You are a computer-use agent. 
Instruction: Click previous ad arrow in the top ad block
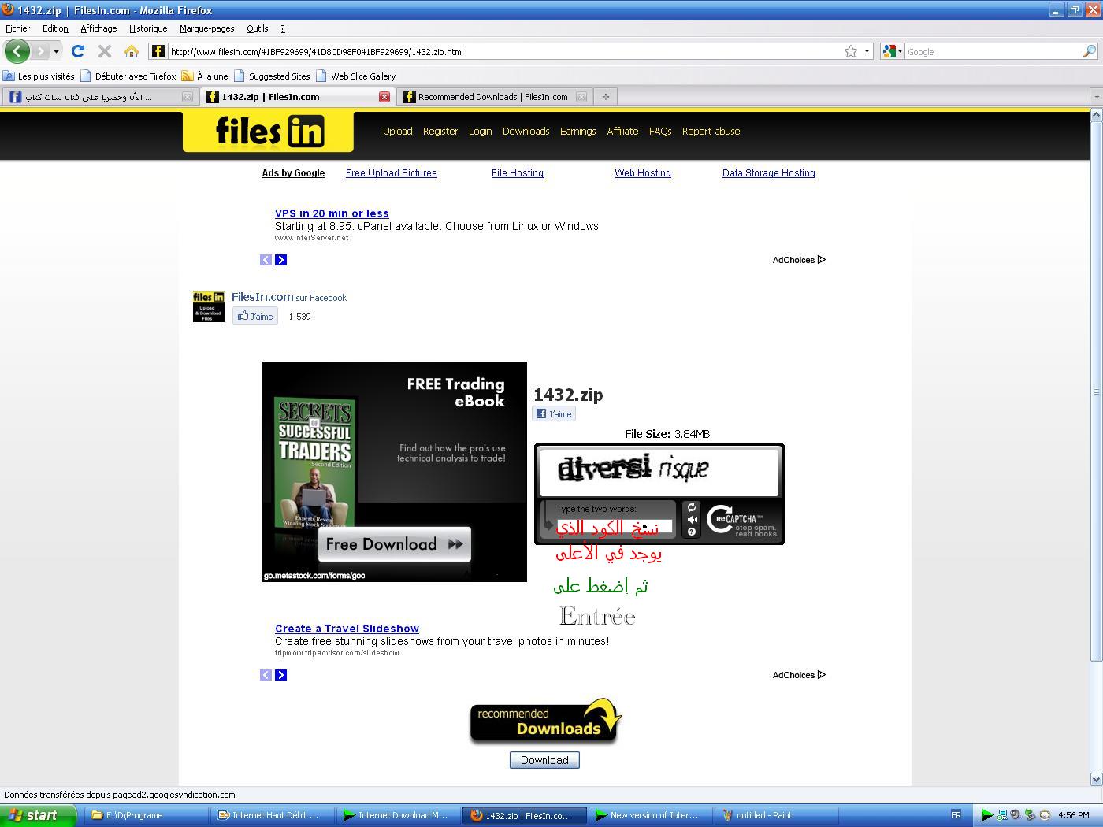click(266, 260)
